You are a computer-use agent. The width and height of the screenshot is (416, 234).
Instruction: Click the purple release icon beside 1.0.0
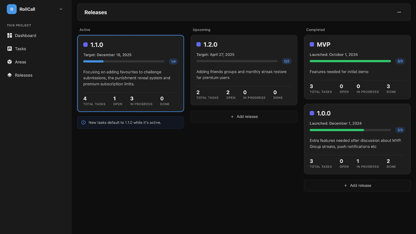(x=311, y=113)
